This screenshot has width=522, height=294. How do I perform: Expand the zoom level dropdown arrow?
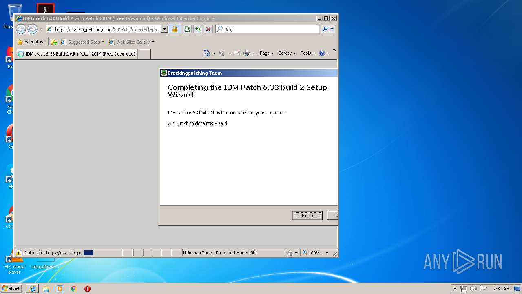327,253
